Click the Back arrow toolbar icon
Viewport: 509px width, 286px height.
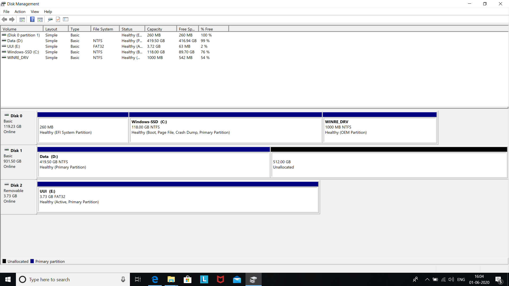tap(4, 19)
